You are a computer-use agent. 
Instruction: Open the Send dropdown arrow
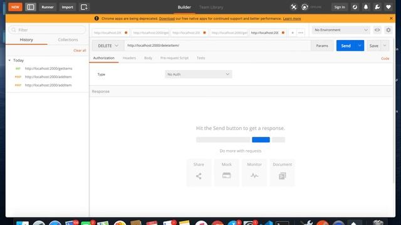[x=359, y=46]
